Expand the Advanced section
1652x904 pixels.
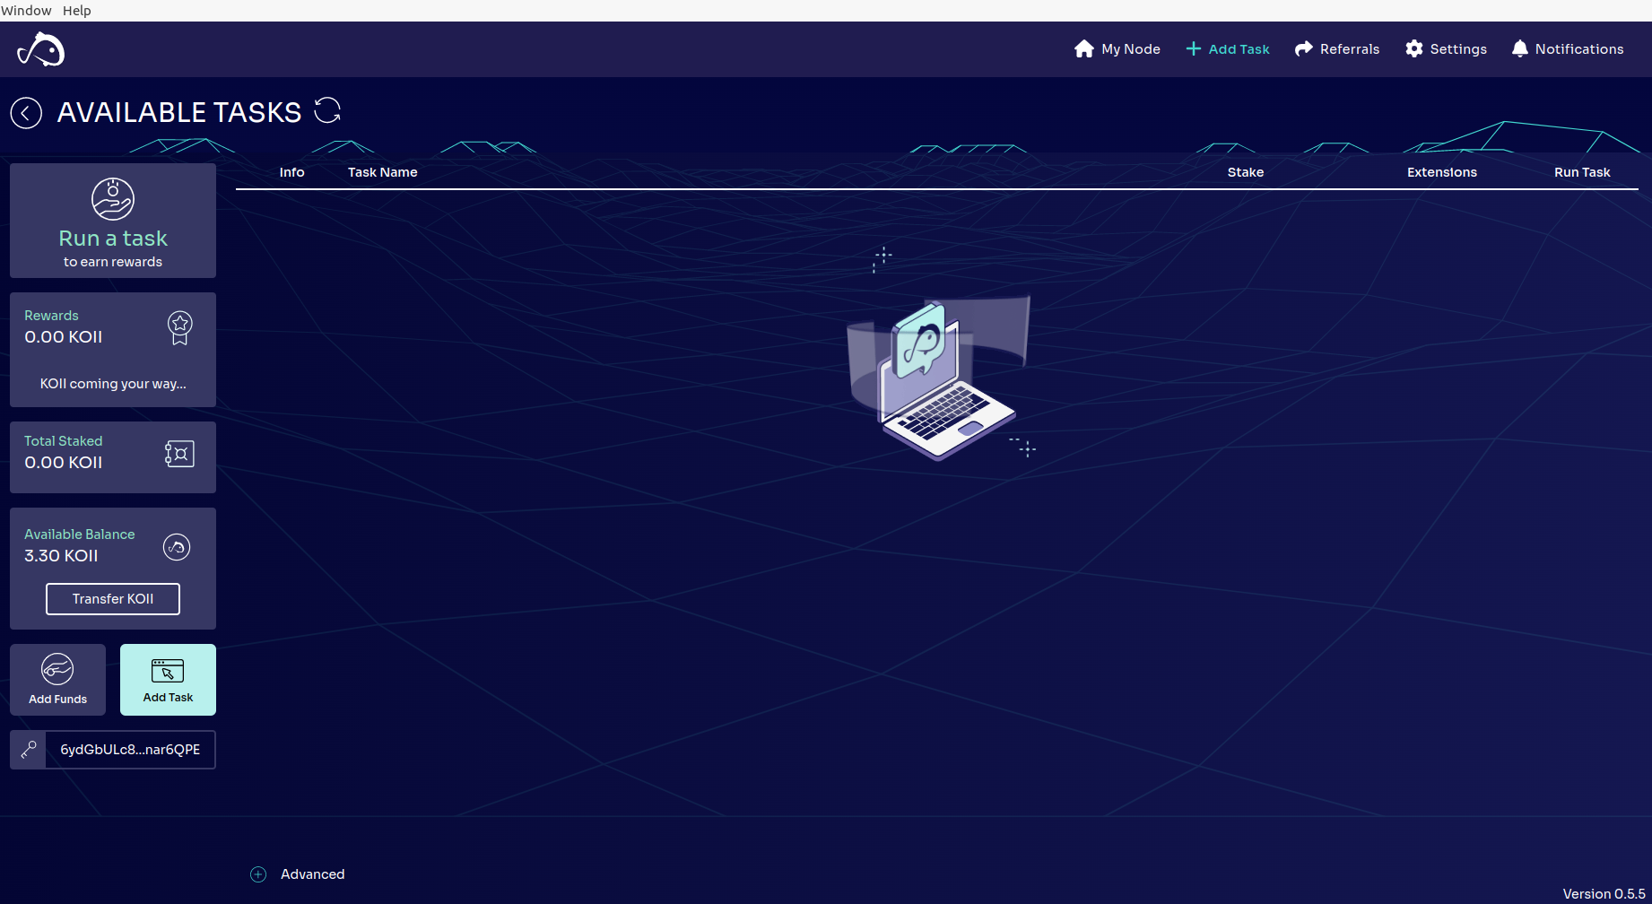tap(258, 874)
